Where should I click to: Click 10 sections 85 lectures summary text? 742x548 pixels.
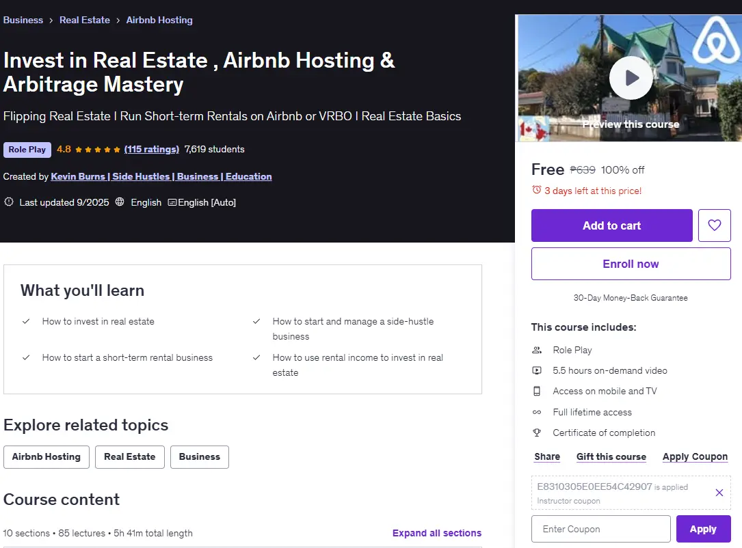pos(98,534)
